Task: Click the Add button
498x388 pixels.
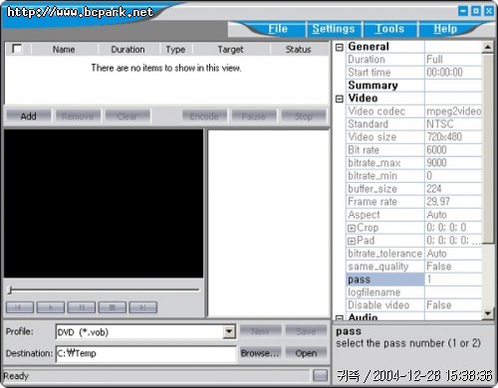Action: (29, 116)
